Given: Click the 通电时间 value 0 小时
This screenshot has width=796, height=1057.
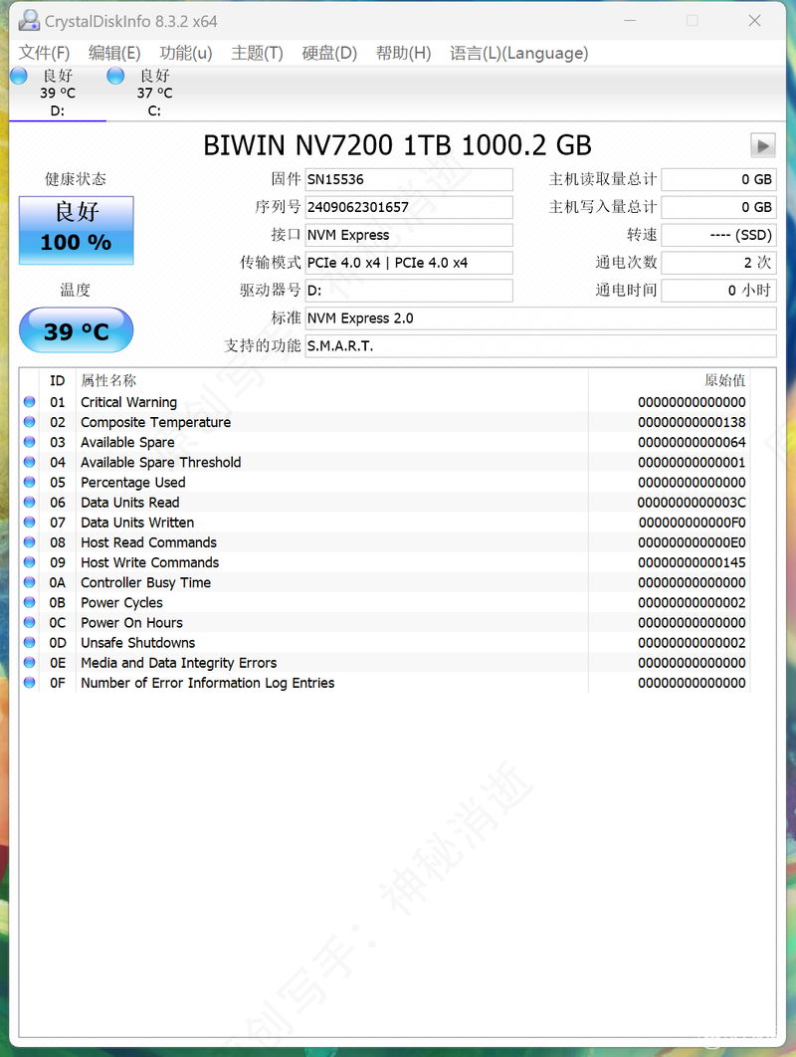Looking at the screenshot, I should pos(718,290).
